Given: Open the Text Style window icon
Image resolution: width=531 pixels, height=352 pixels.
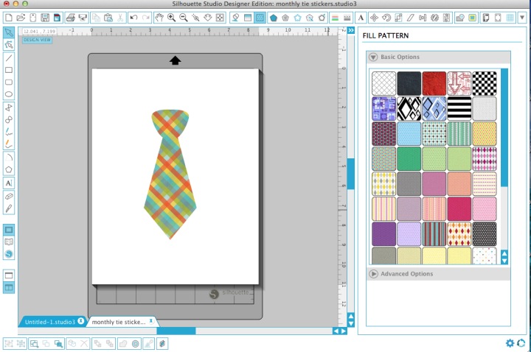Looking at the screenshot, I should tap(362, 17).
